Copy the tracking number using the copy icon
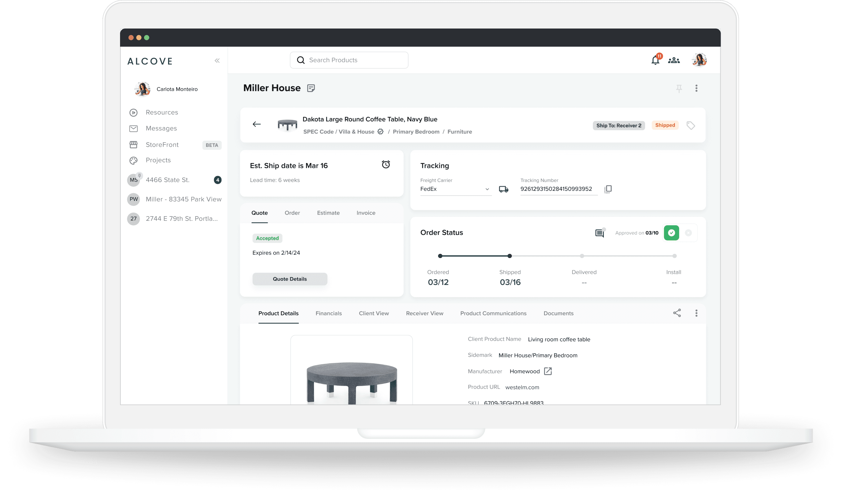842x493 pixels. click(x=608, y=189)
